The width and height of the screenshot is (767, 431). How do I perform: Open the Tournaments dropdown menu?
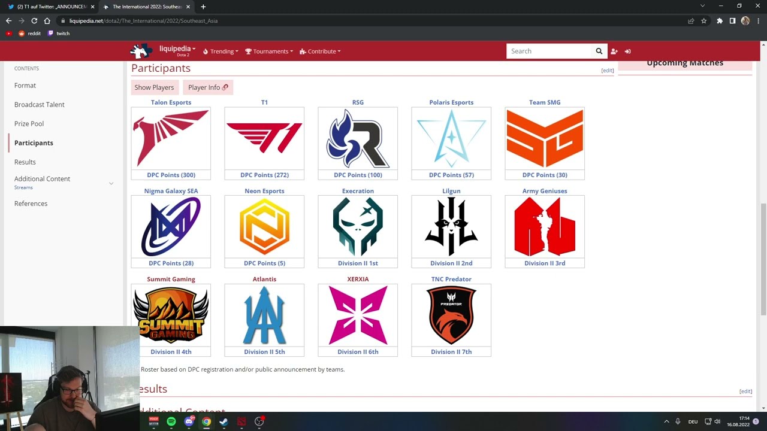point(269,51)
